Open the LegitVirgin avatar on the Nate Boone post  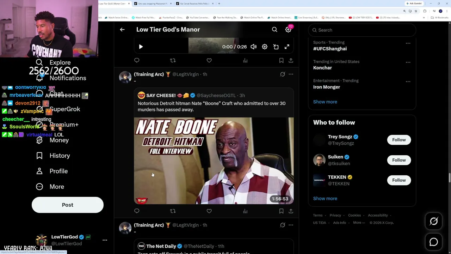[125, 77]
